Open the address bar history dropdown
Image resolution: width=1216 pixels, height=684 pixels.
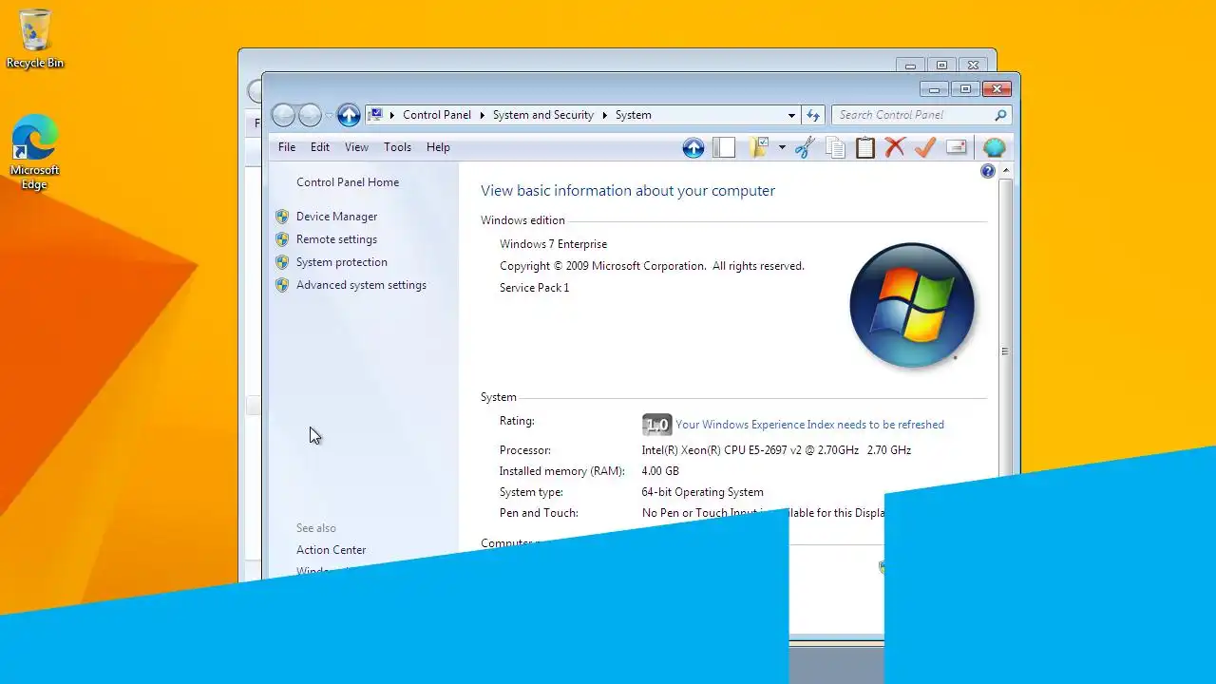pyautogui.click(x=791, y=115)
